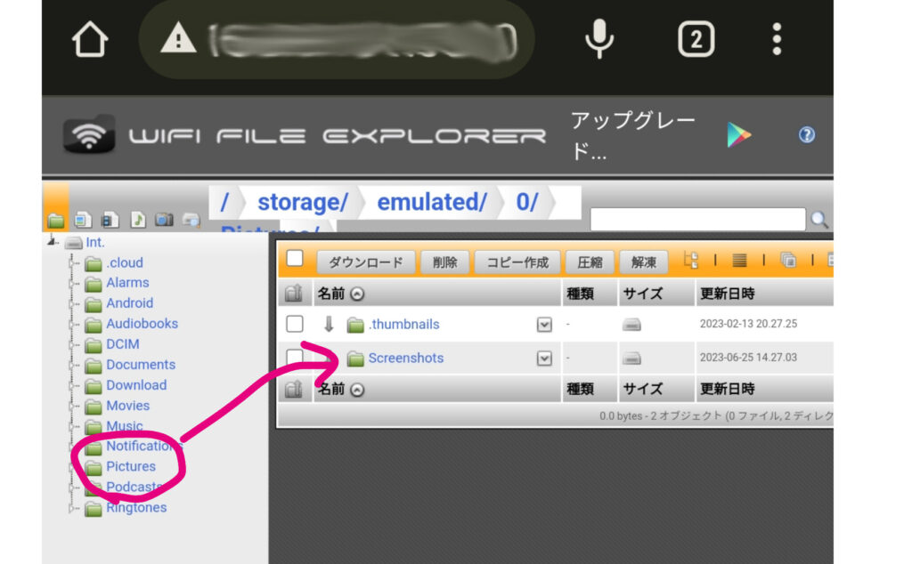
Task: Open the dropdown arrow for Screenshots
Action: tap(544, 358)
